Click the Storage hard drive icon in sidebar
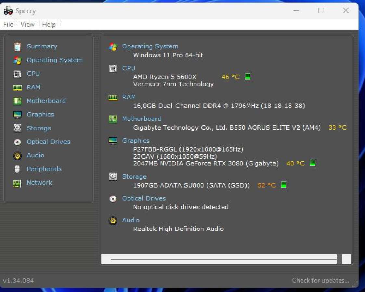 tap(17, 128)
